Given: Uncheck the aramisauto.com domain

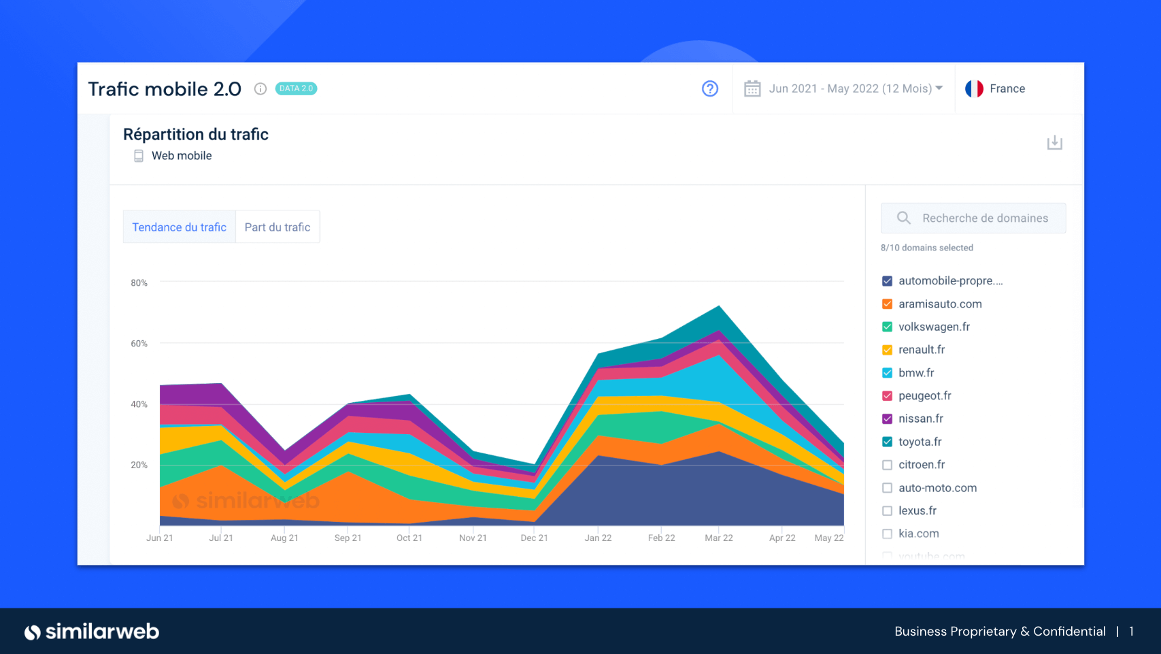Looking at the screenshot, I should click(x=887, y=304).
